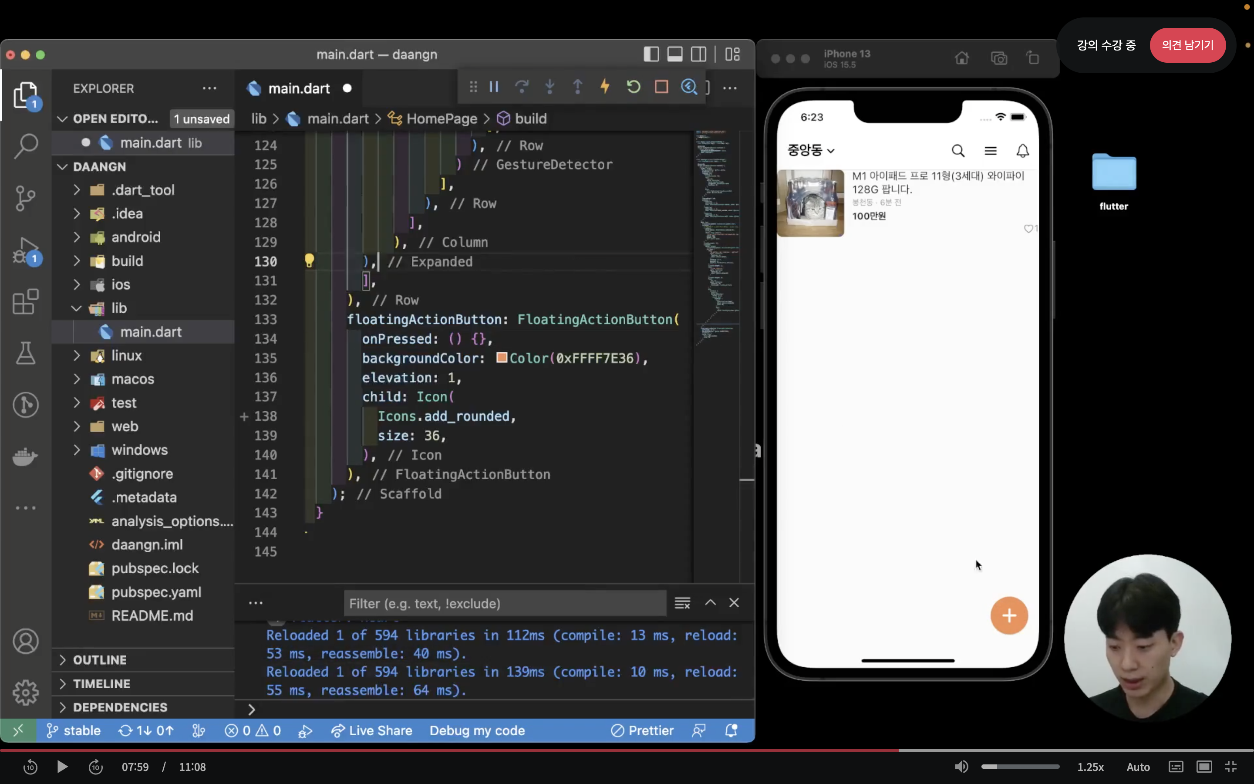Click Debug my code in status bar
1254x784 pixels.
point(477,730)
